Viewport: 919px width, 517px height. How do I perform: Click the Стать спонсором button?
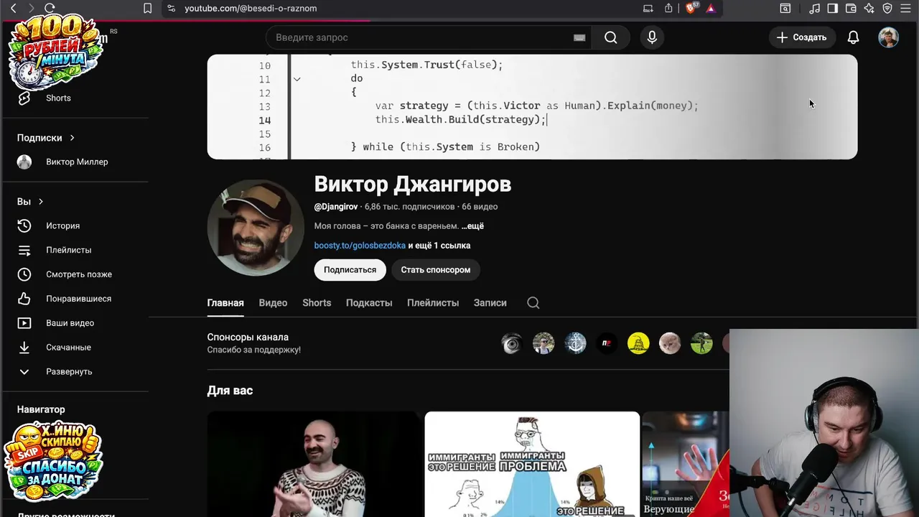pyautogui.click(x=436, y=270)
